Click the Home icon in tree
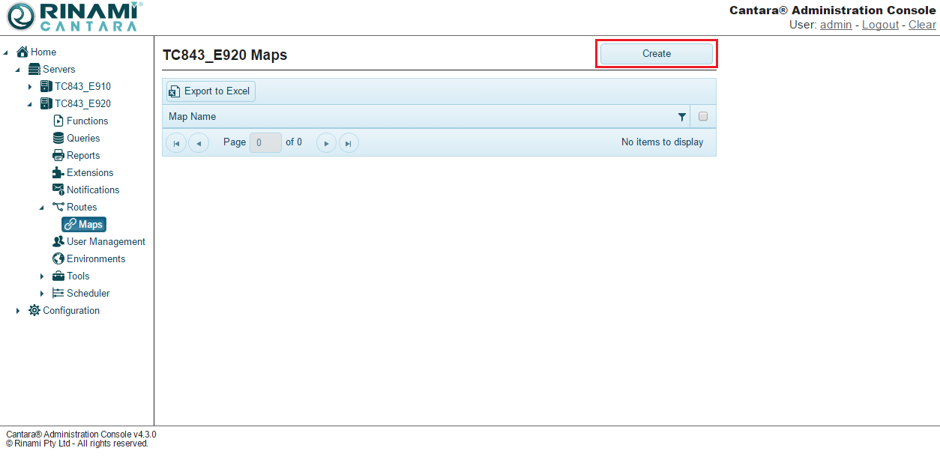This screenshot has height=457, width=940. (22, 52)
